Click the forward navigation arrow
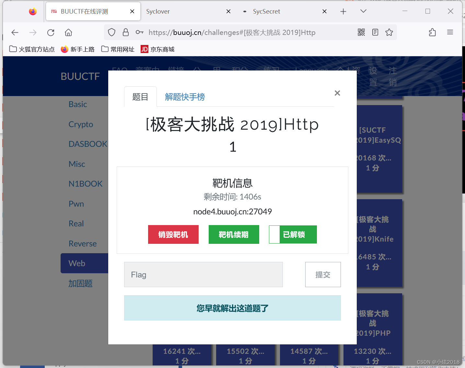This screenshot has width=465, height=368. [x=33, y=32]
